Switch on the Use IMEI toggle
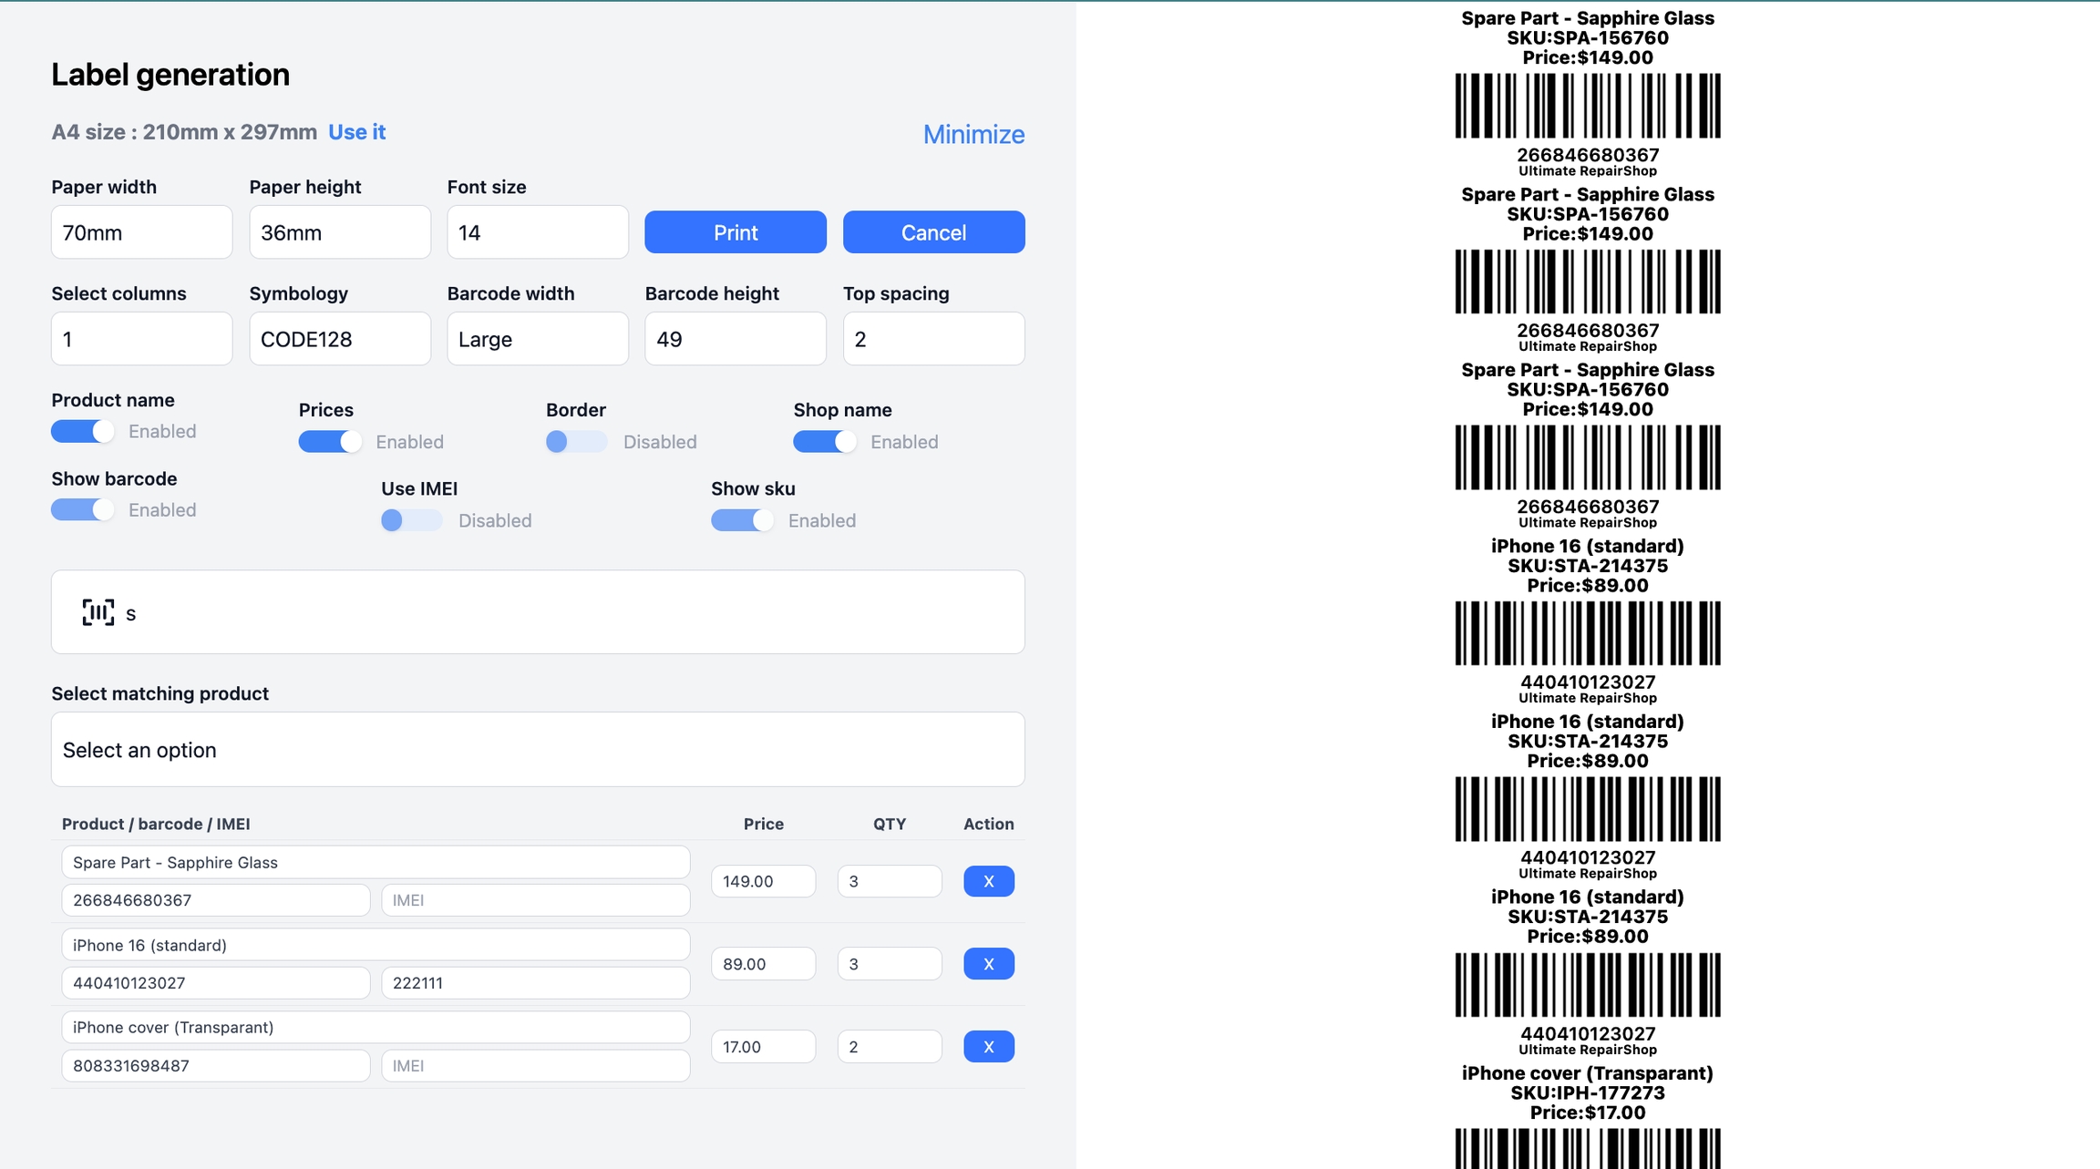Viewport: 2100px width, 1169px height. (411, 520)
